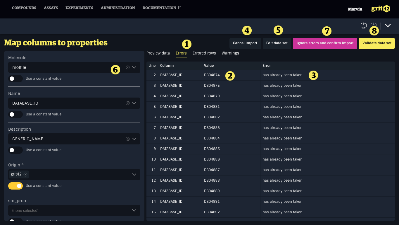Open the Name dropdown chevron
This screenshot has width=399, height=225.
coord(134,103)
